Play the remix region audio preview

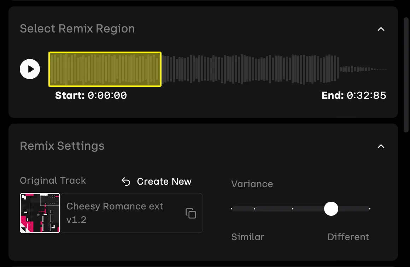(30, 69)
